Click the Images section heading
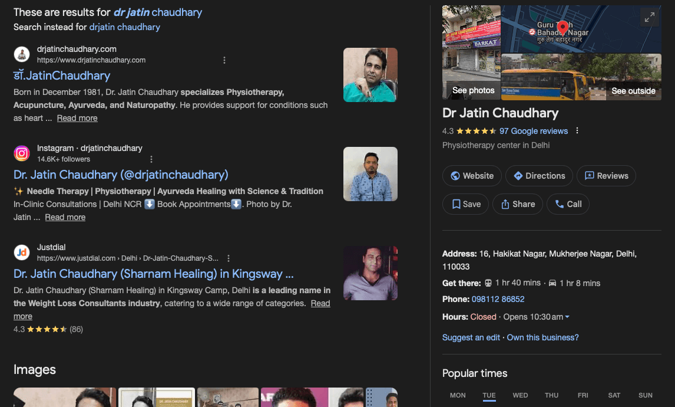Screen dimensions: 675x407 [x=34, y=370]
